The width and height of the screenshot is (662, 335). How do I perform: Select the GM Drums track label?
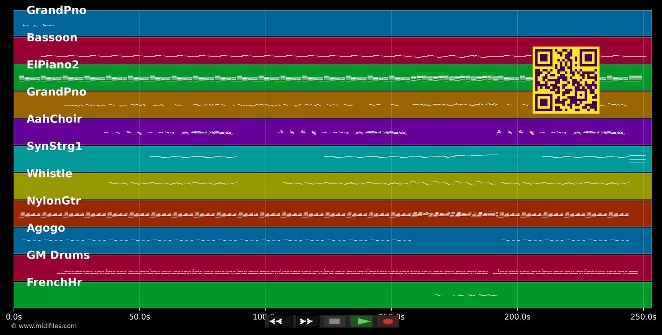click(x=58, y=255)
